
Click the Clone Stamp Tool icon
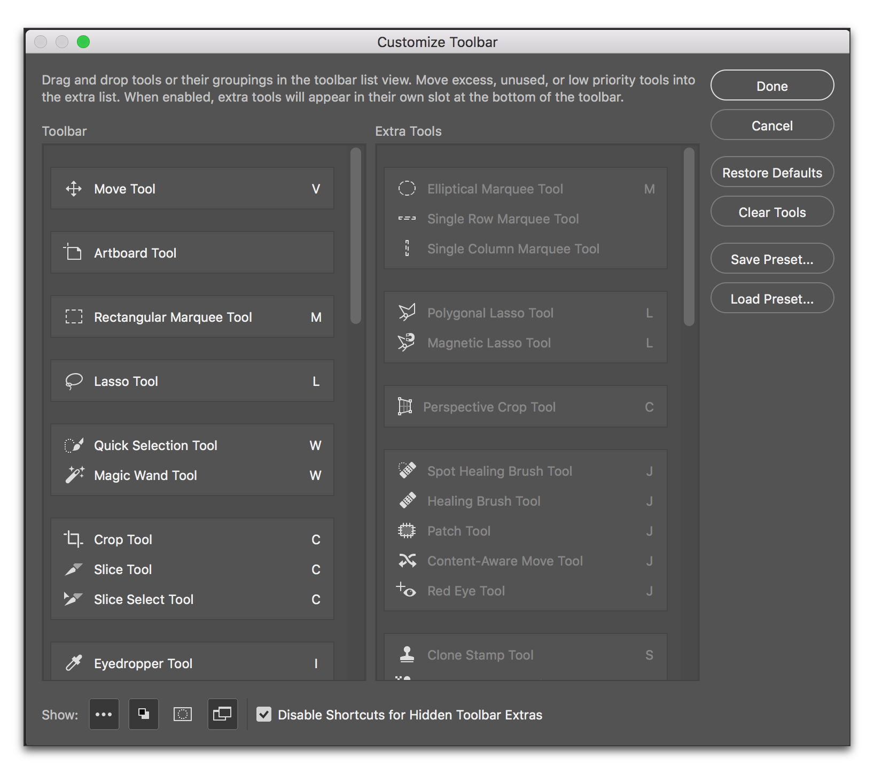click(407, 654)
